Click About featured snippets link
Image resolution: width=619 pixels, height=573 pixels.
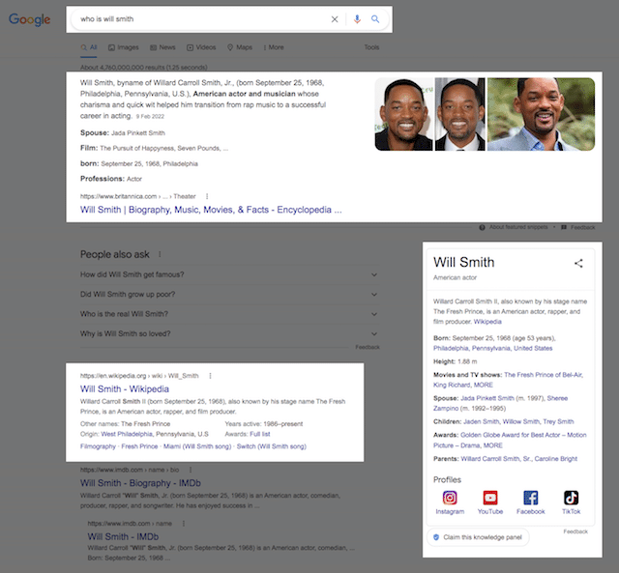click(518, 227)
